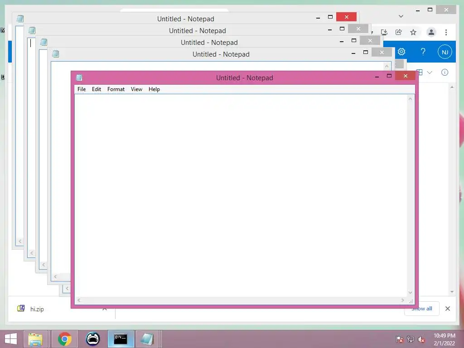Viewport: 464px width, 348px height.
Task: Open settings gear in blue header
Action: [401, 52]
